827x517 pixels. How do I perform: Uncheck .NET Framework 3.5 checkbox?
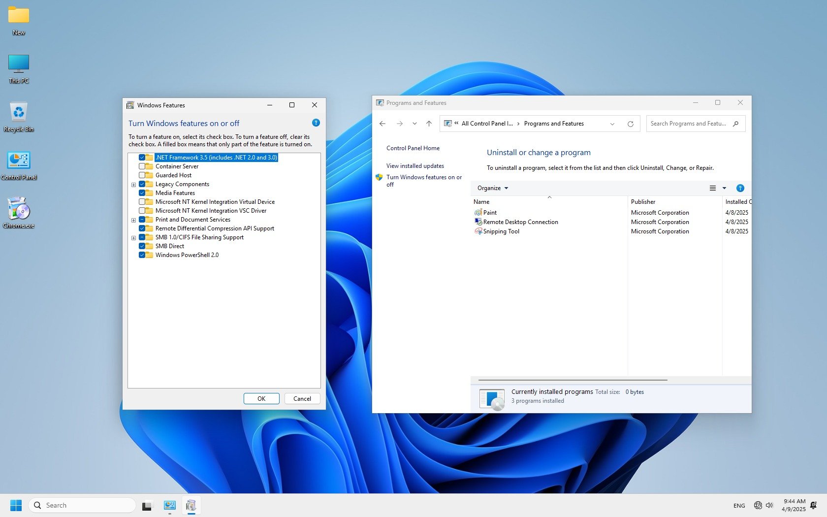coord(142,158)
